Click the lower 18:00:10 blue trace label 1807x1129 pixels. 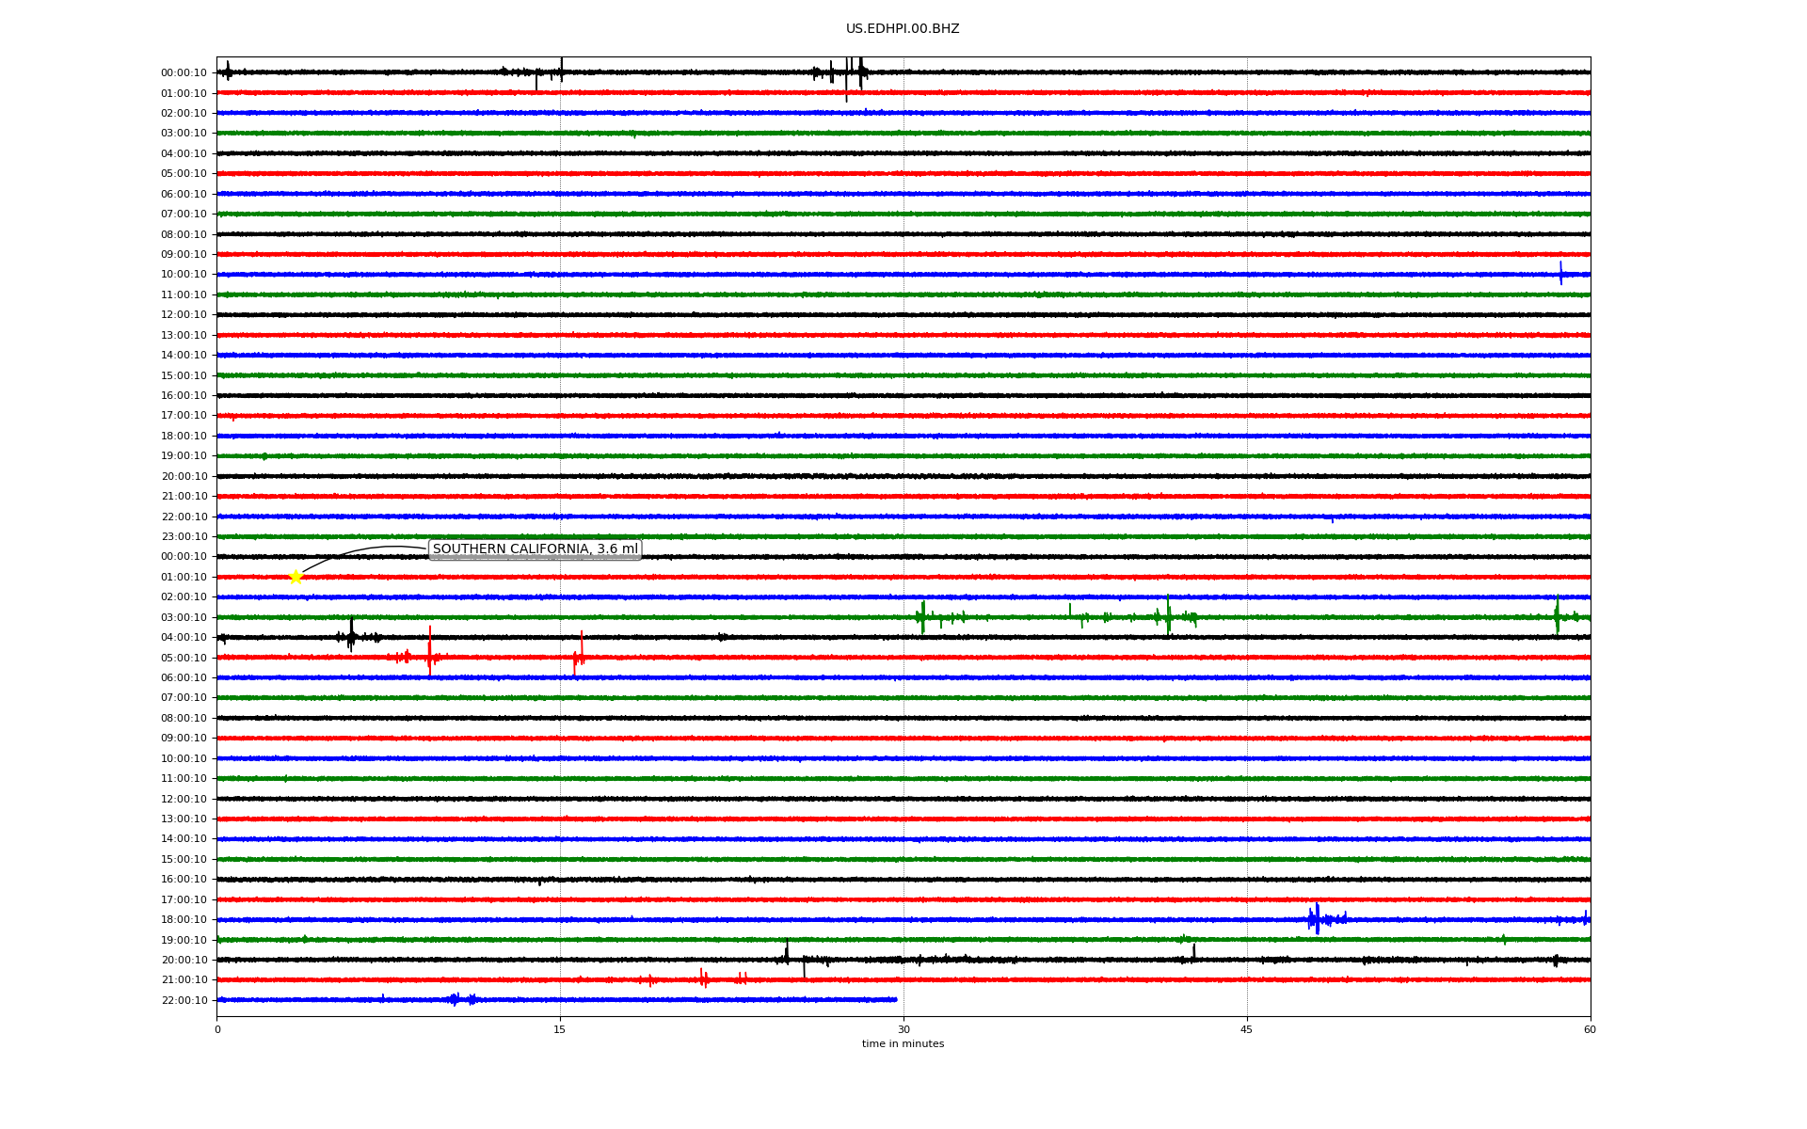(184, 920)
